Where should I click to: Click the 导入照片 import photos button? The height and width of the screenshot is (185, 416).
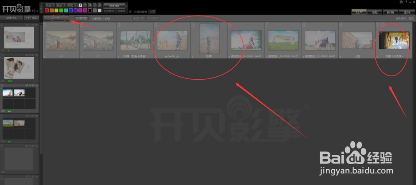(x=56, y=18)
